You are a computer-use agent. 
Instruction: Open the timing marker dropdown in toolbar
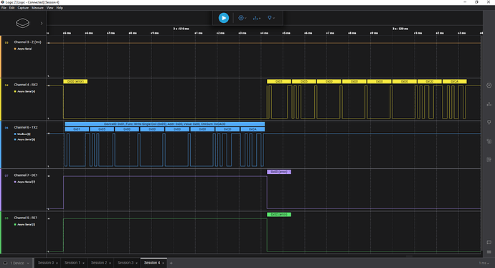point(271,18)
